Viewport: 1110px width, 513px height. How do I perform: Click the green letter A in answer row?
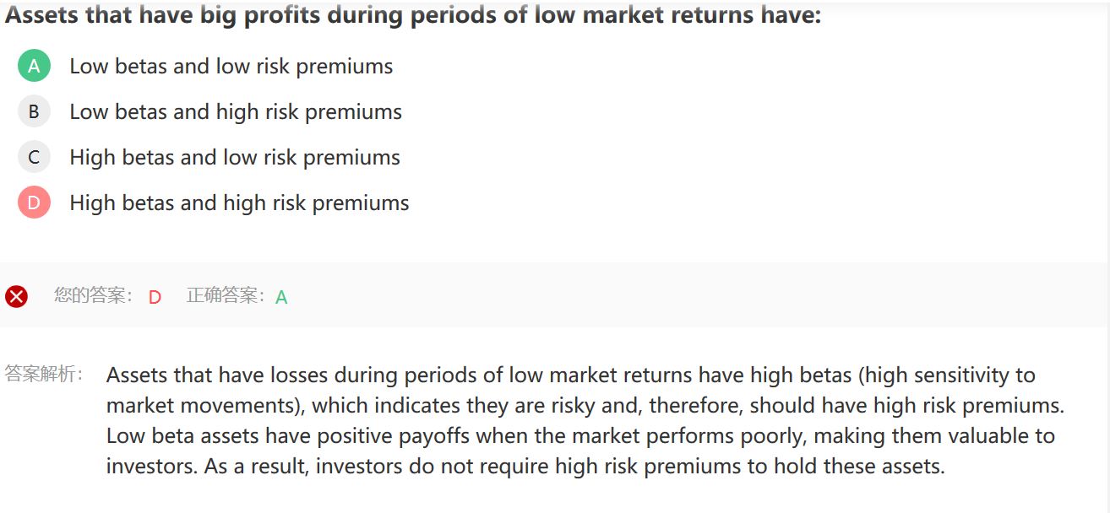(x=281, y=297)
